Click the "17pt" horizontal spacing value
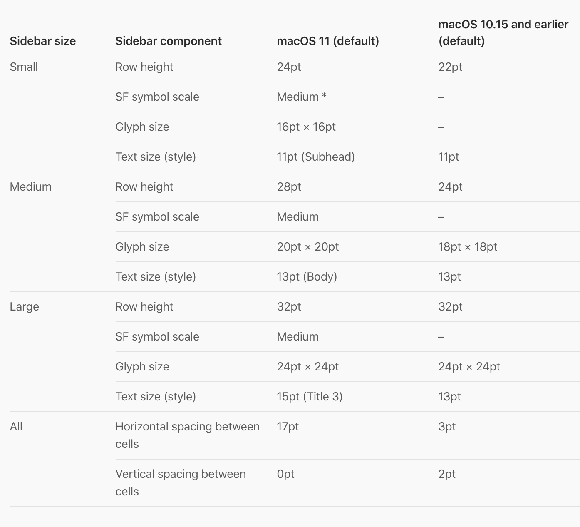580x527 pixels. (x=288, y=426)
